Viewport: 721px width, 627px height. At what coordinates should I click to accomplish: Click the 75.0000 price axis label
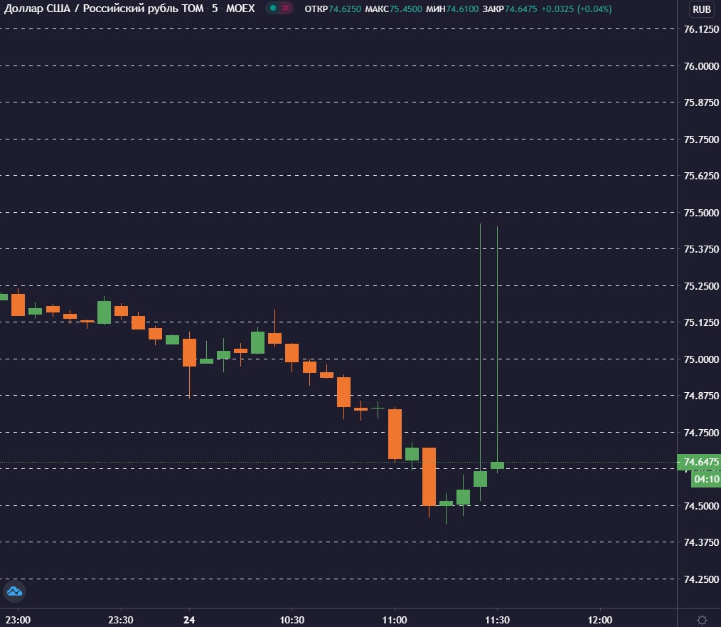click(701, 359)
